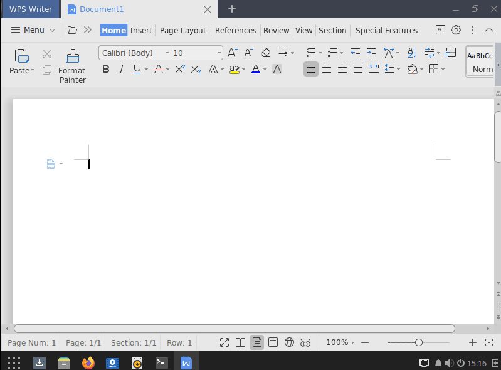Select the Normal style preview

point(480,62)
